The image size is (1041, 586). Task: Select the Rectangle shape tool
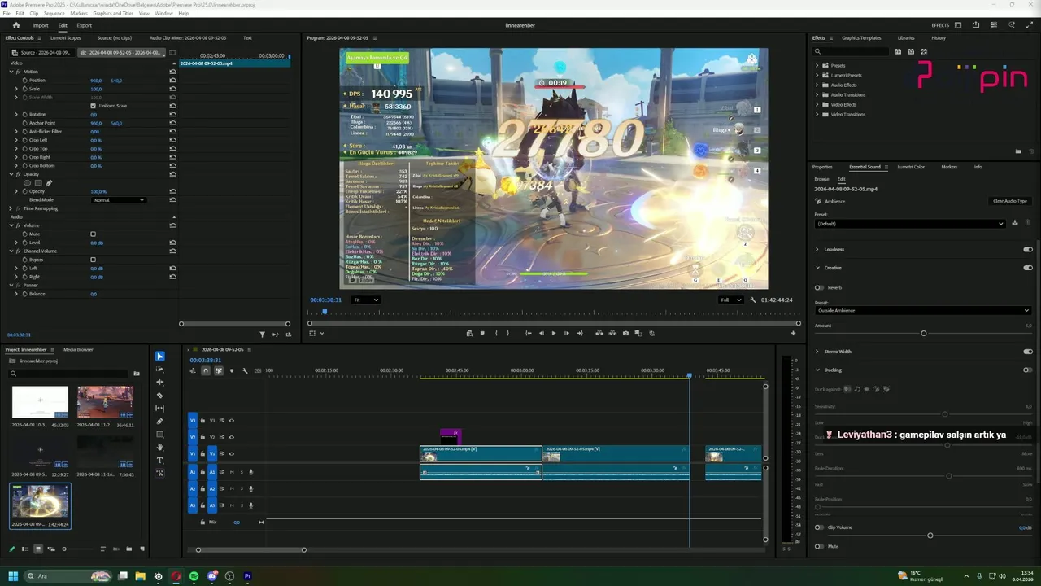click(x=159, y=435)
